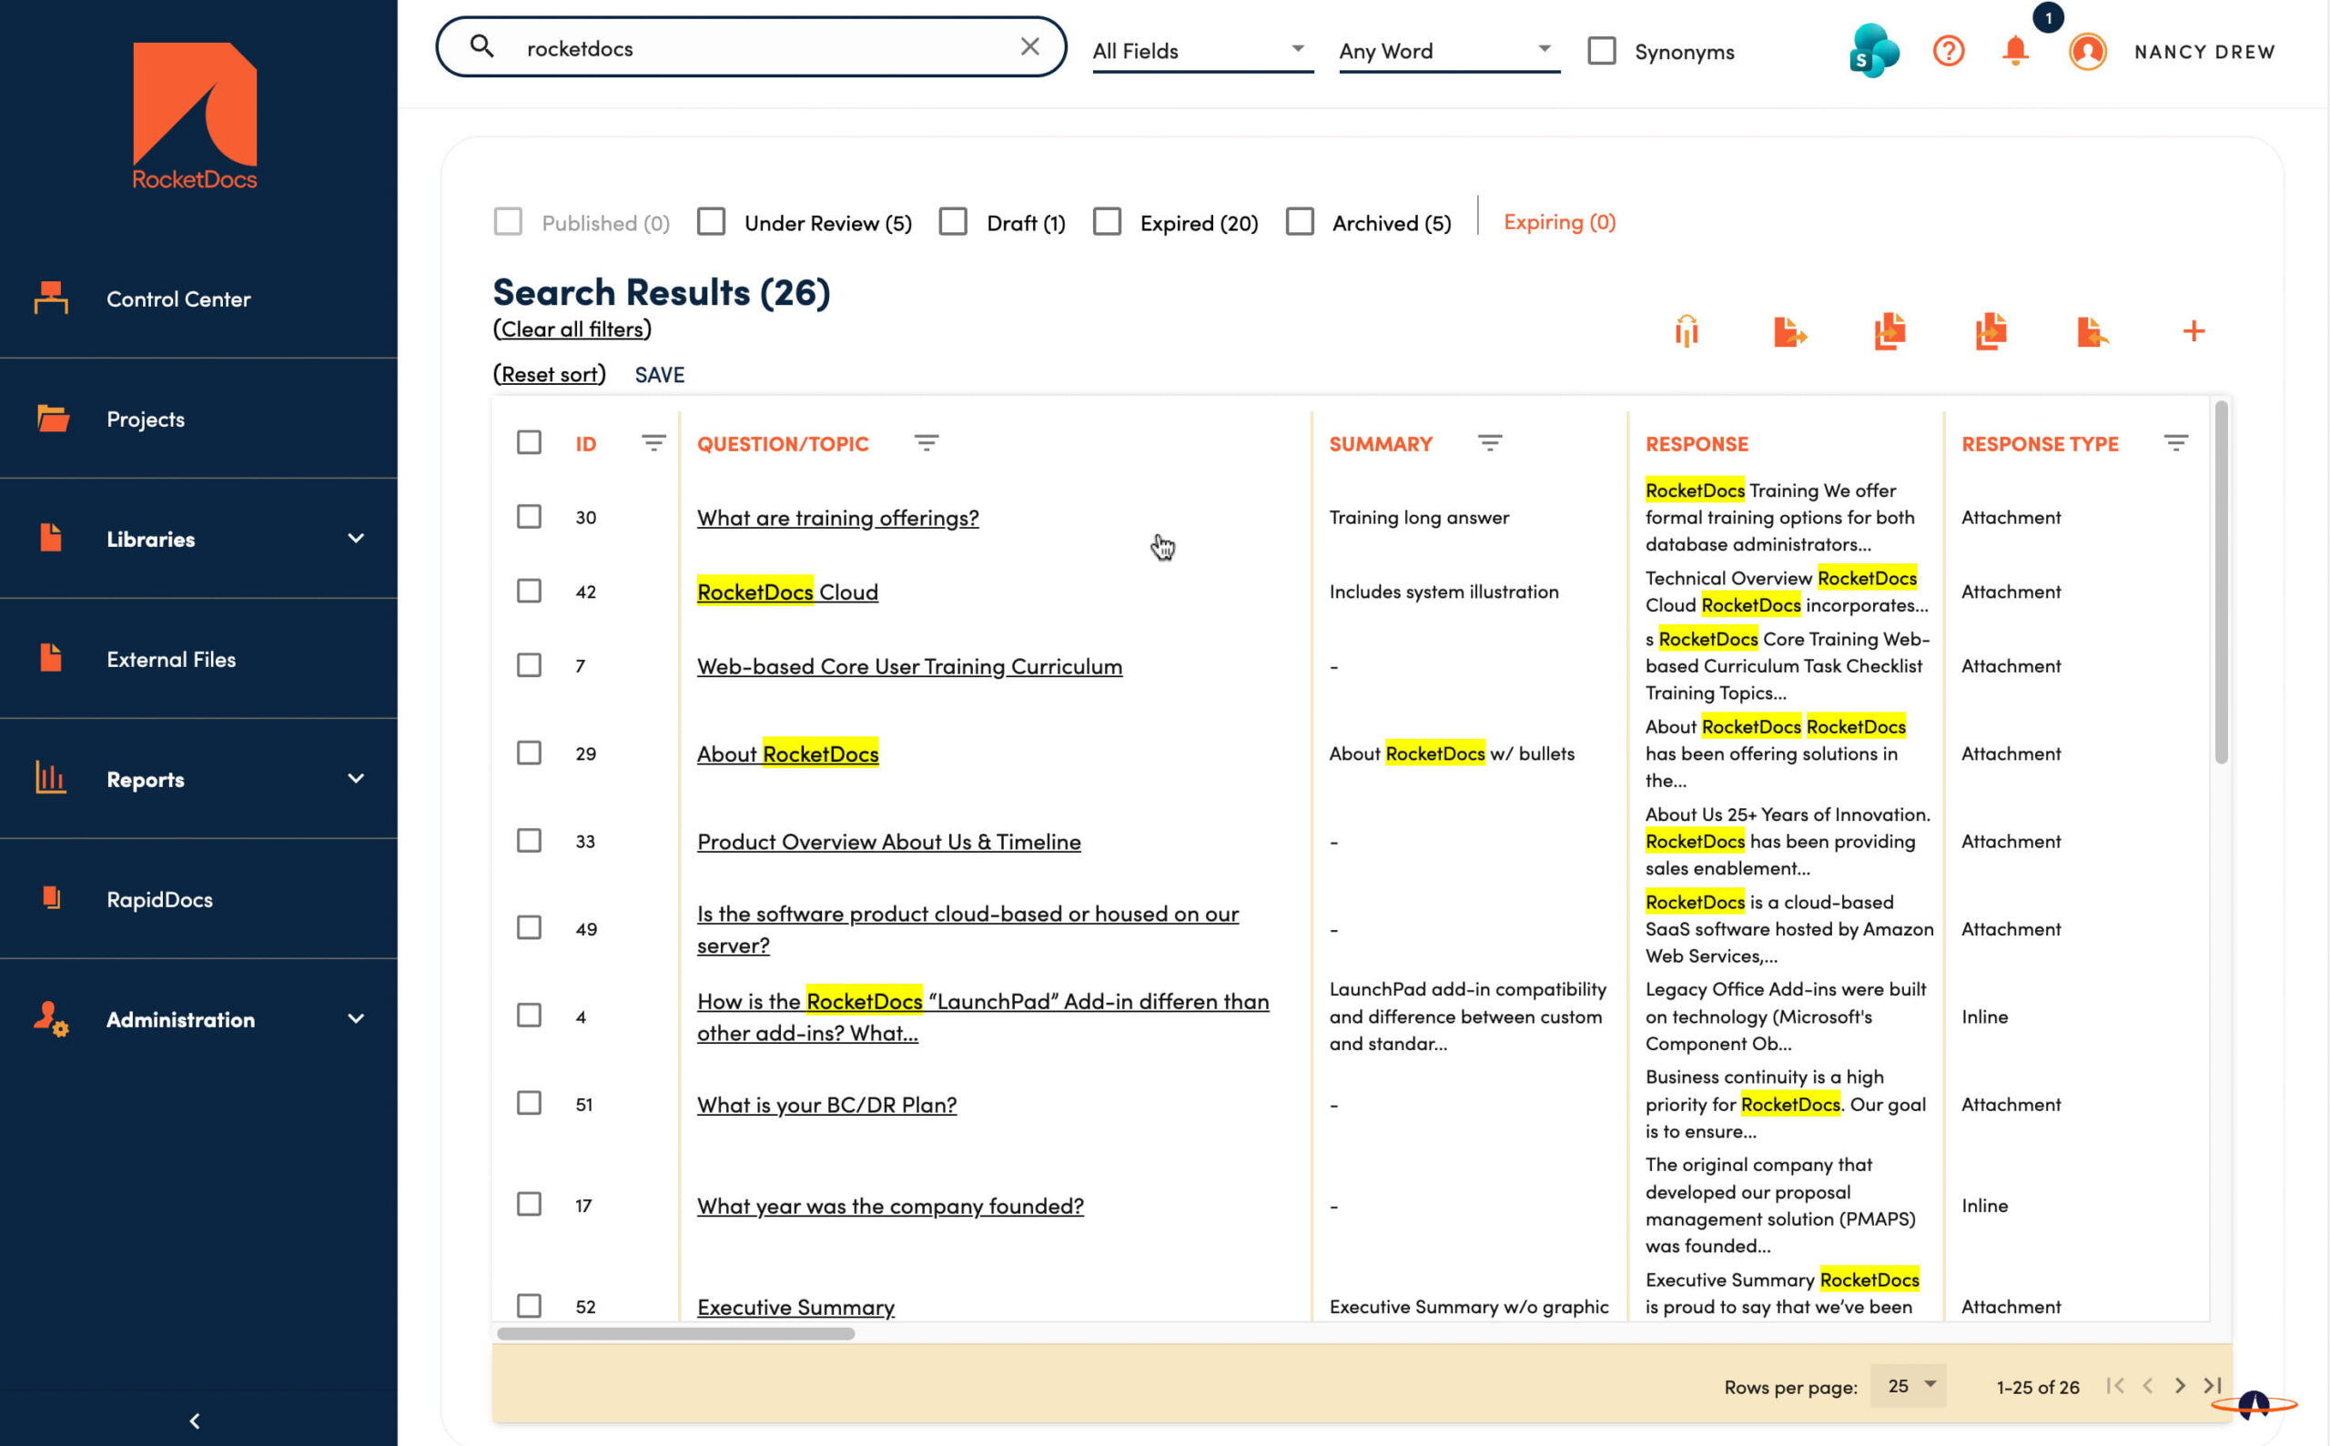Expand the Reports sidebar section
The image size is (2330, 1446).
click(145, 778)
